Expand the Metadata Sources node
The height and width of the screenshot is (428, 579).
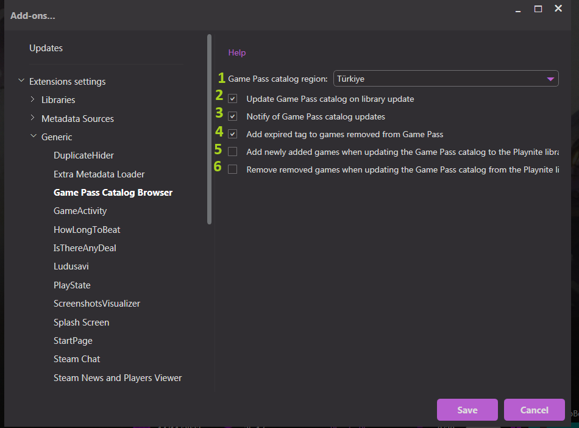coord(33,118)
